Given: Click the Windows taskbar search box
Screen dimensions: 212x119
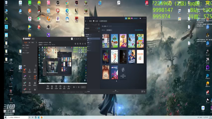Looking at the screenshot, I should click(17, 117).
